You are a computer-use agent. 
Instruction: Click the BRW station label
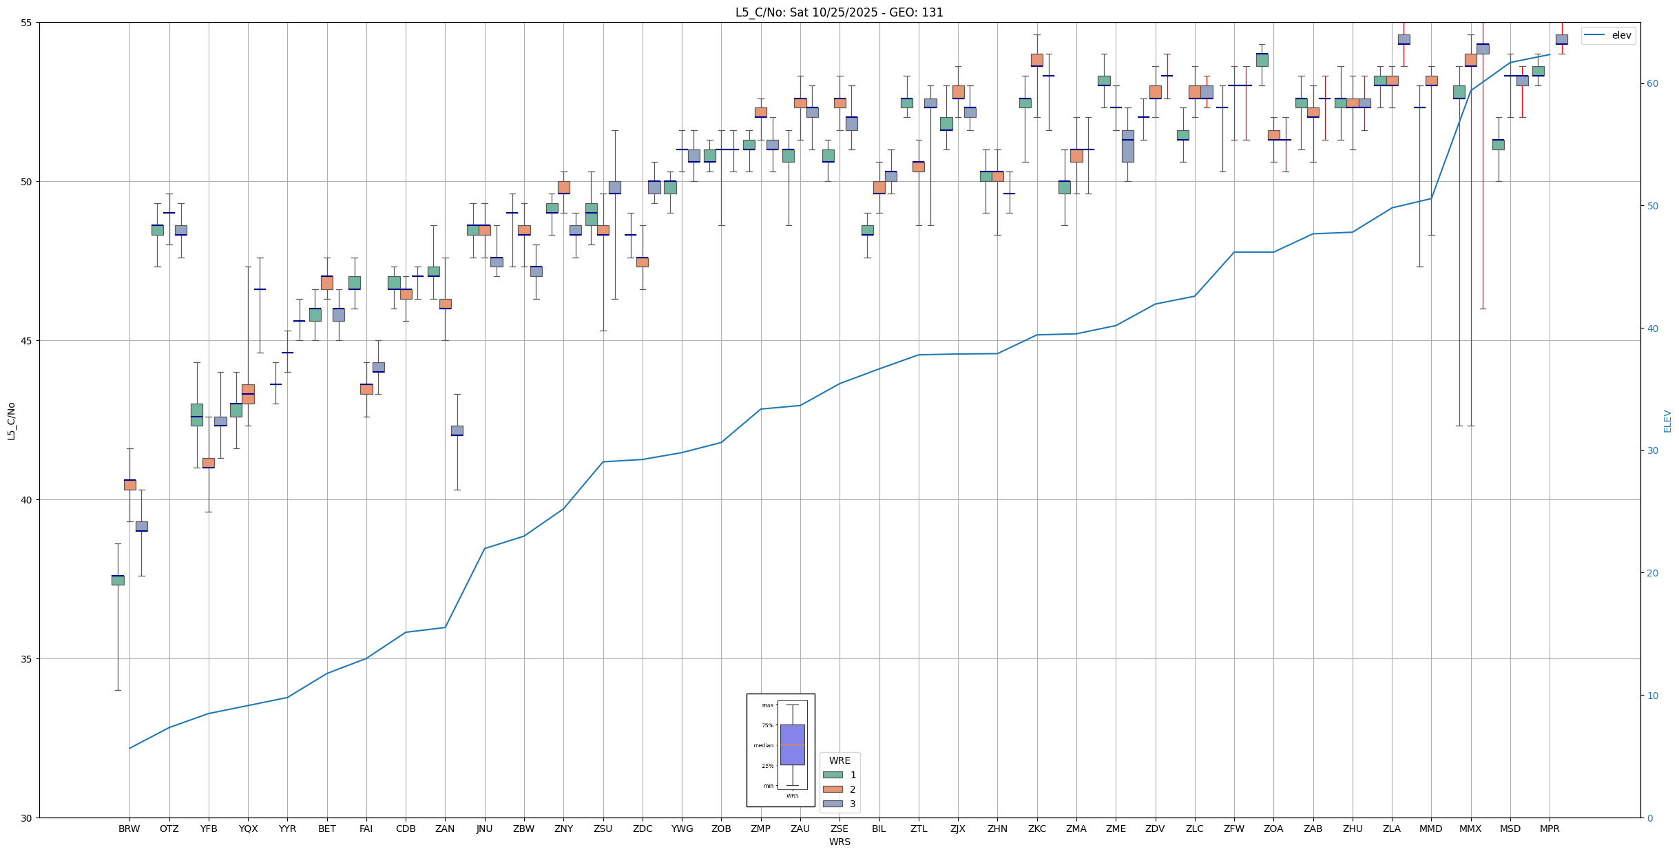click(x=129, y=829)
